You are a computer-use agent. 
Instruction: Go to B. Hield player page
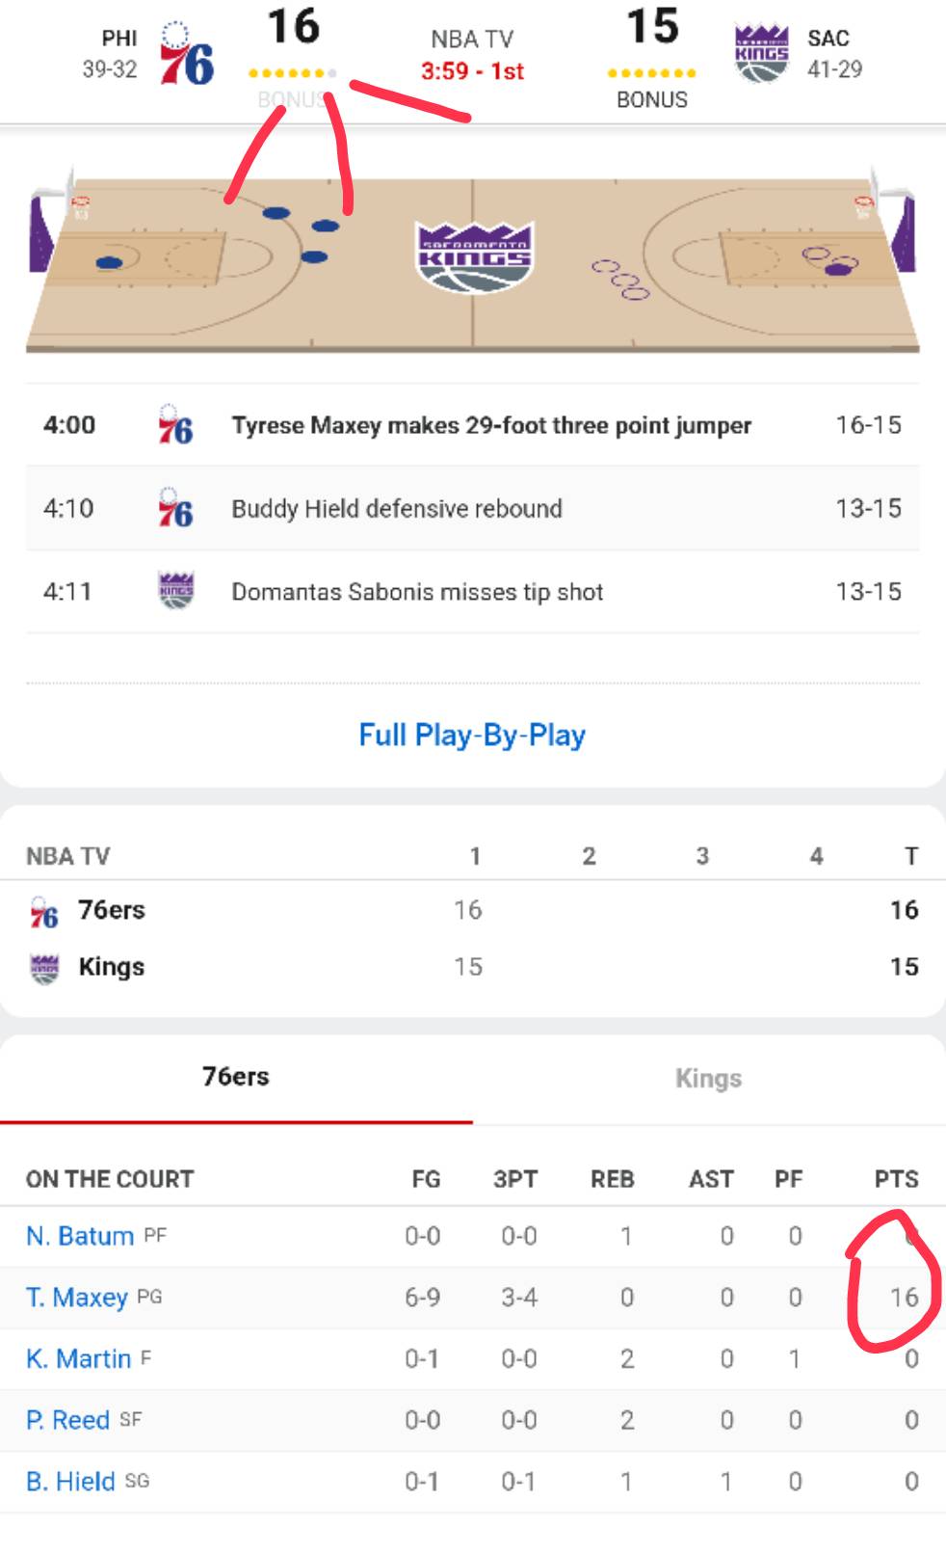pos(70,1482)
